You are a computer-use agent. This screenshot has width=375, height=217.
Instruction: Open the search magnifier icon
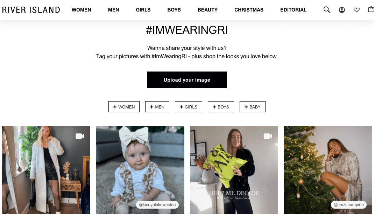tap(327, 10)
